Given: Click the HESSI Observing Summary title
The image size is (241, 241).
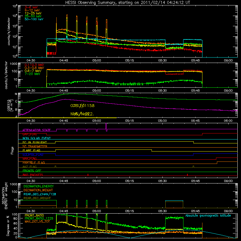Looking at the screenshot, I should point(128,3).
